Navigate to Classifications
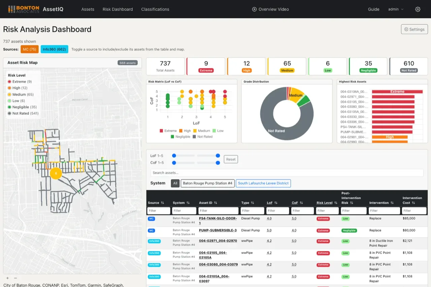The image size is (431, 287). tap(155, 9)
